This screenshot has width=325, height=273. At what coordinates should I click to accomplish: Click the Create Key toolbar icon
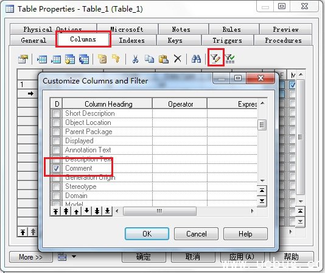[x=116, y=58]
